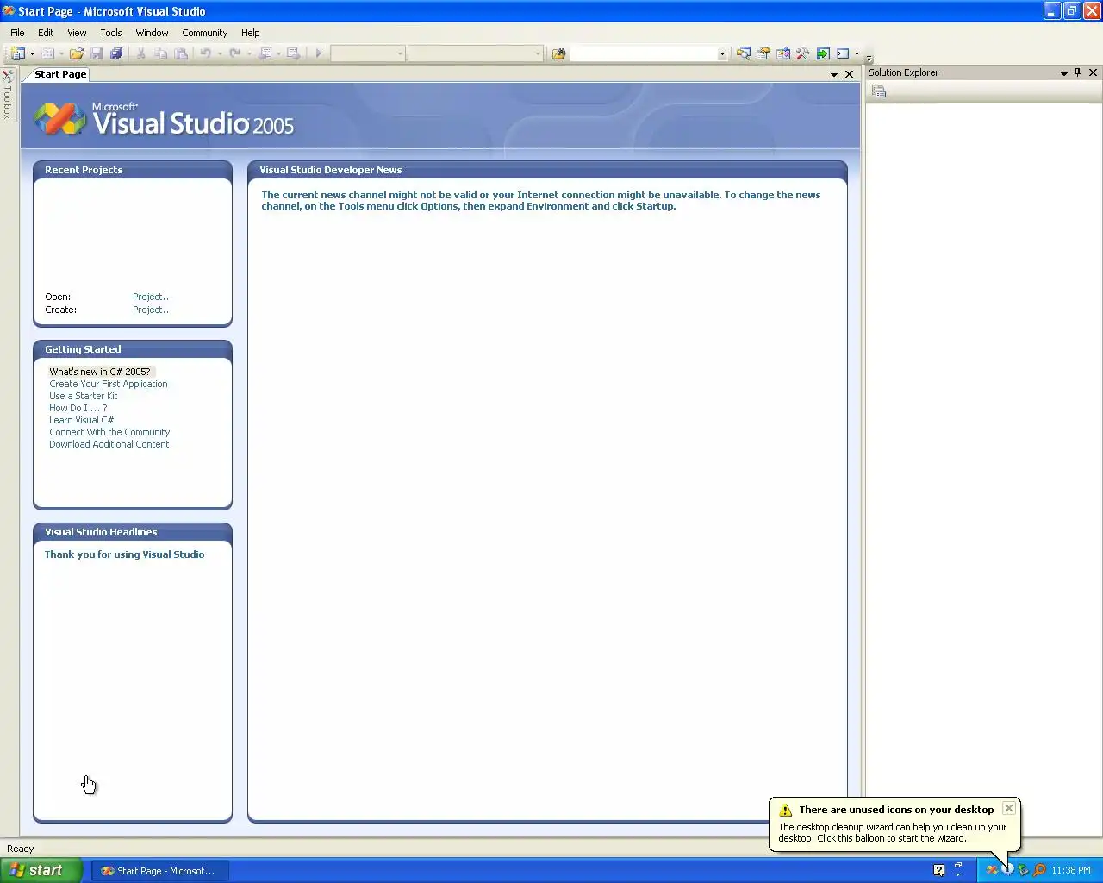Open the Learn Visual C# link
This screenshot has width=1103, height=883.
pos(82,420)
